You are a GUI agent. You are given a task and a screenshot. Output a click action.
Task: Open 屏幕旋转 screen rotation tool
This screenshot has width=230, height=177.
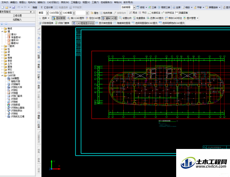[x=212, y=7]
